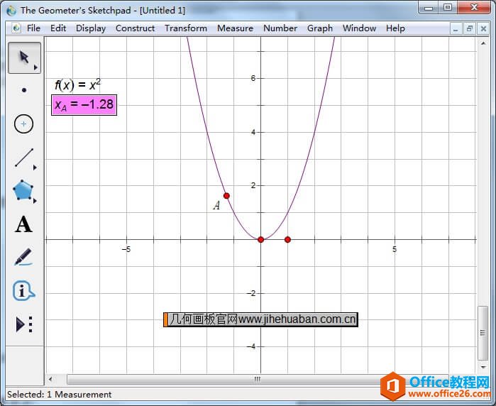Click the red origin point
Image resolution: width=496 pixels, height=406 pixels.
coord(260,239)
